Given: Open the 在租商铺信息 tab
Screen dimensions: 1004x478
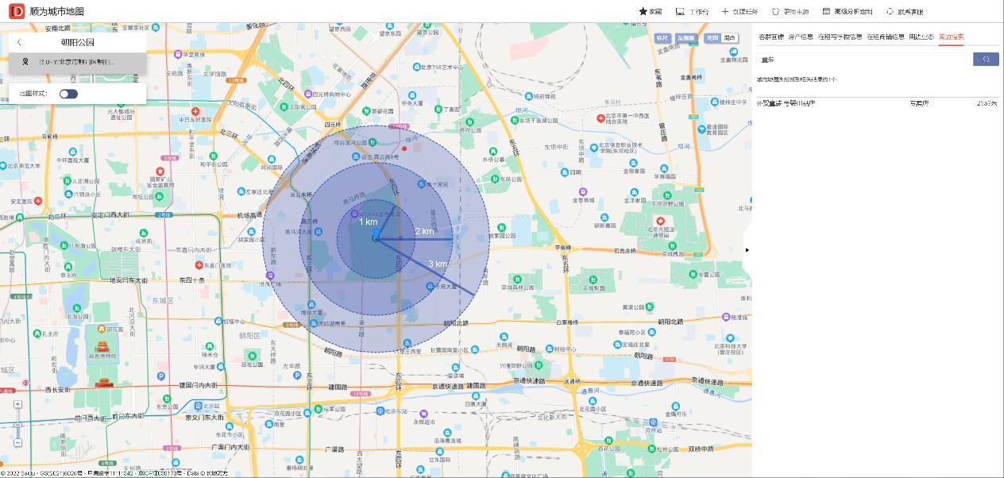Looking at the screenshot, I should coord(885,37).
